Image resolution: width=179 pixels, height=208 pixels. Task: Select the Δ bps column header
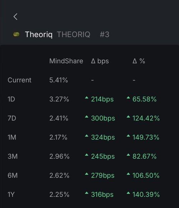100,61
